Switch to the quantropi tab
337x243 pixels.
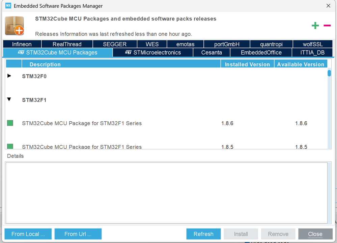pyautogui.click(x=271, y=44)
